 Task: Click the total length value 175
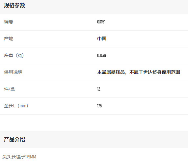click(99, 106)
